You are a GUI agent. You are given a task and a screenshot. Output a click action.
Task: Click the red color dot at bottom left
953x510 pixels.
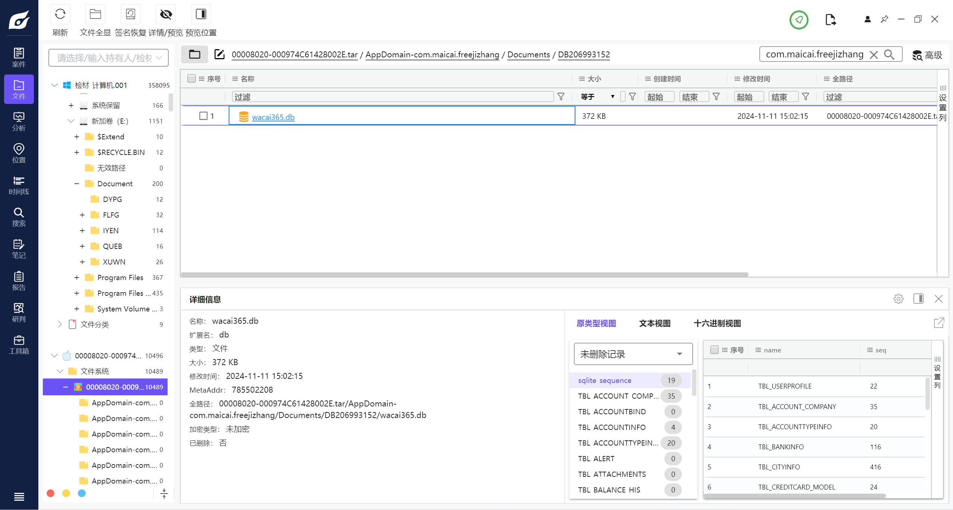[51, 493]
